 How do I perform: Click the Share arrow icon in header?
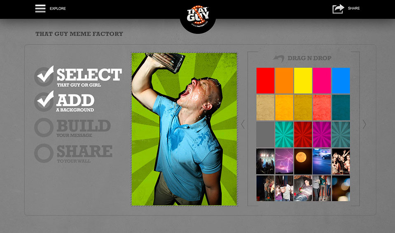(x=338, y=9)
